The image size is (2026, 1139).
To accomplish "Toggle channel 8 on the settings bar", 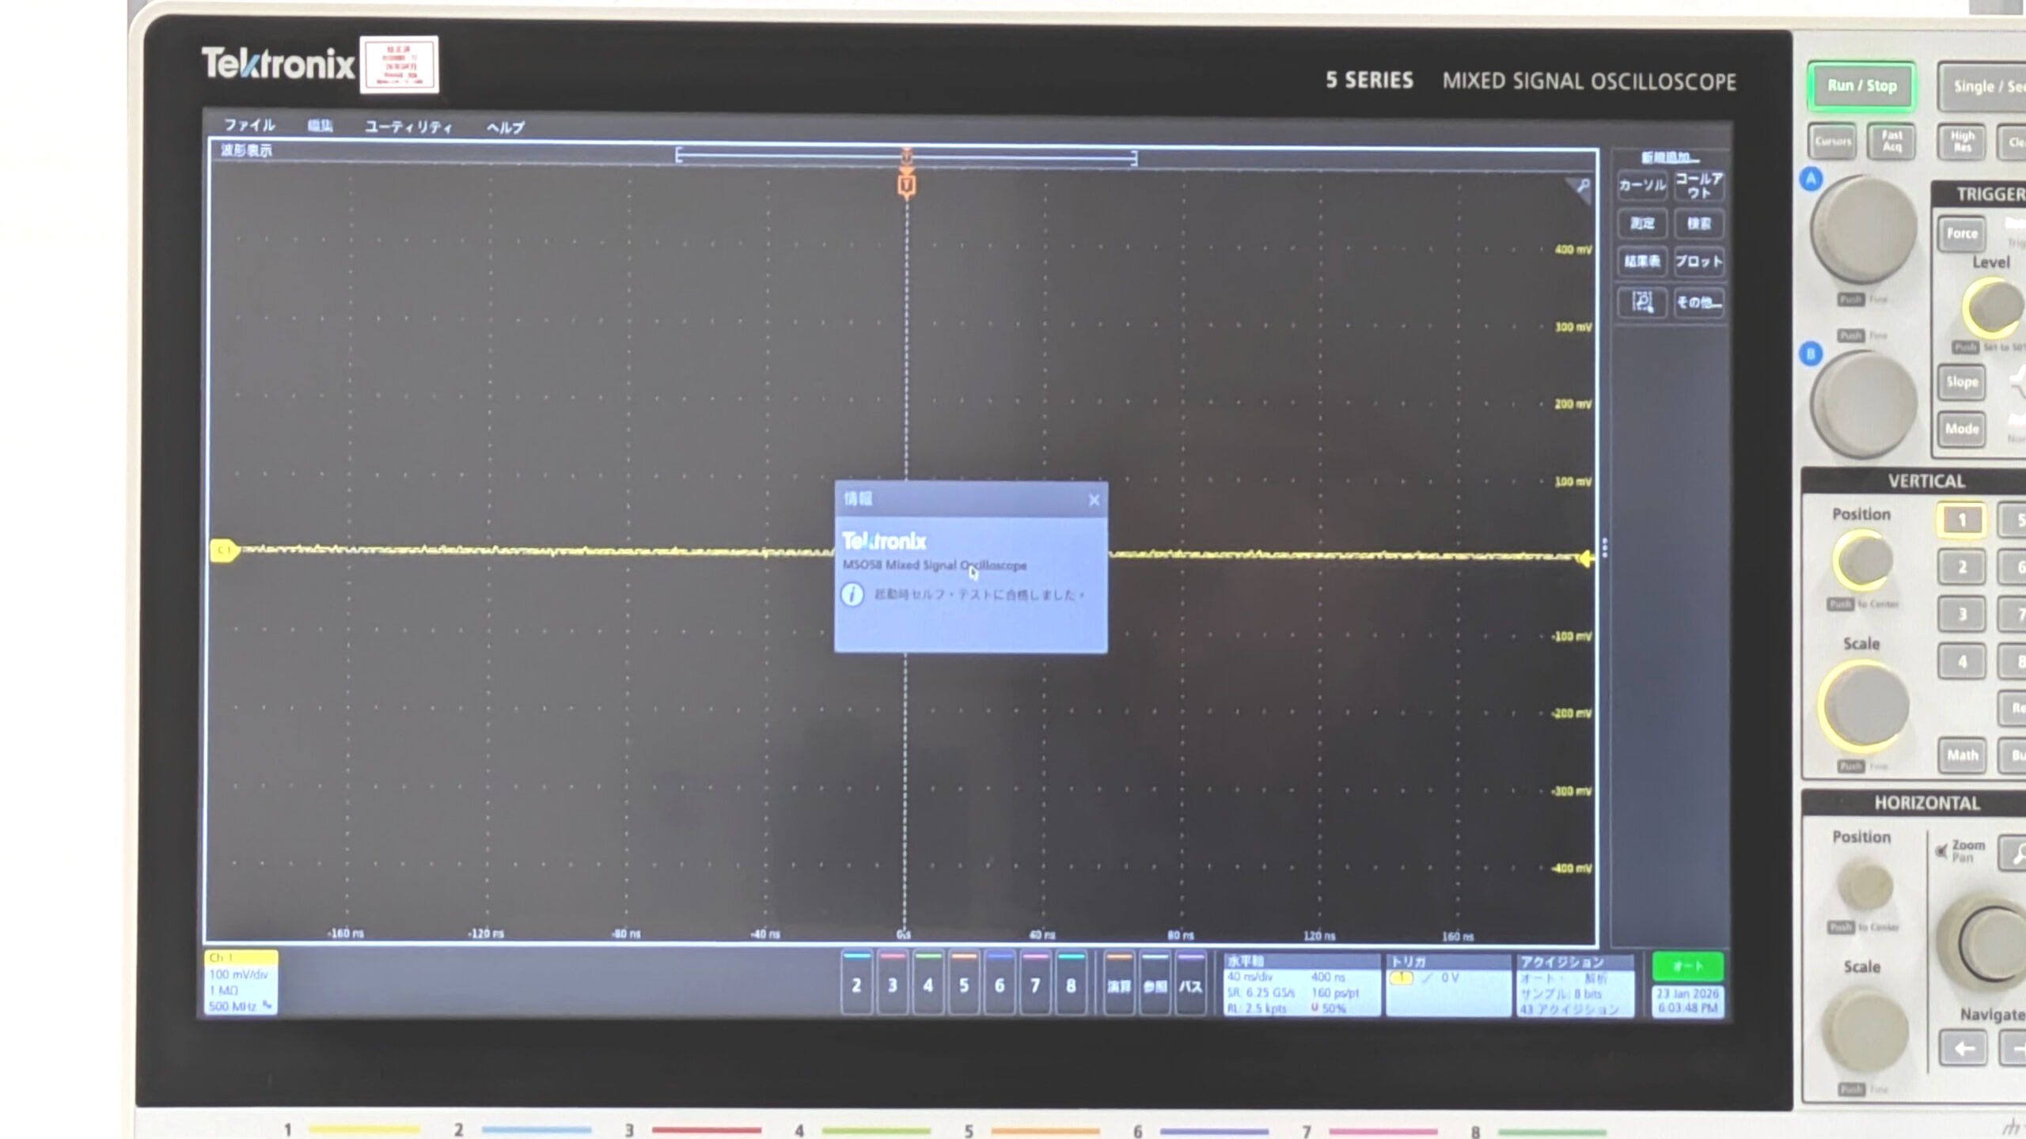I will pos(1071,985).
